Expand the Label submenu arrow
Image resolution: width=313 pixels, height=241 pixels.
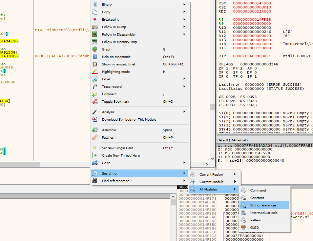[x=184, y=79]
